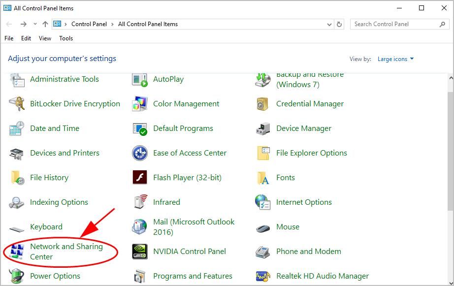The width and height of the screenshot is (454, 286).
Task: Click the Ease of Access Center icon
Action: 140,153
